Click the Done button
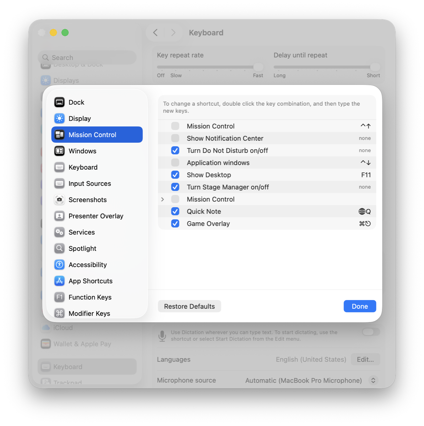The height and width of the screenshot is (426, 424). coord(360,306)
